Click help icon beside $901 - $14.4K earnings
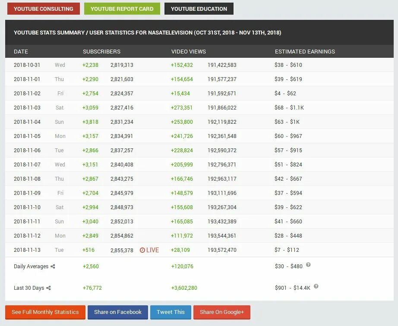The height and width of the screenshot is (326, 398). coord(316,286)
